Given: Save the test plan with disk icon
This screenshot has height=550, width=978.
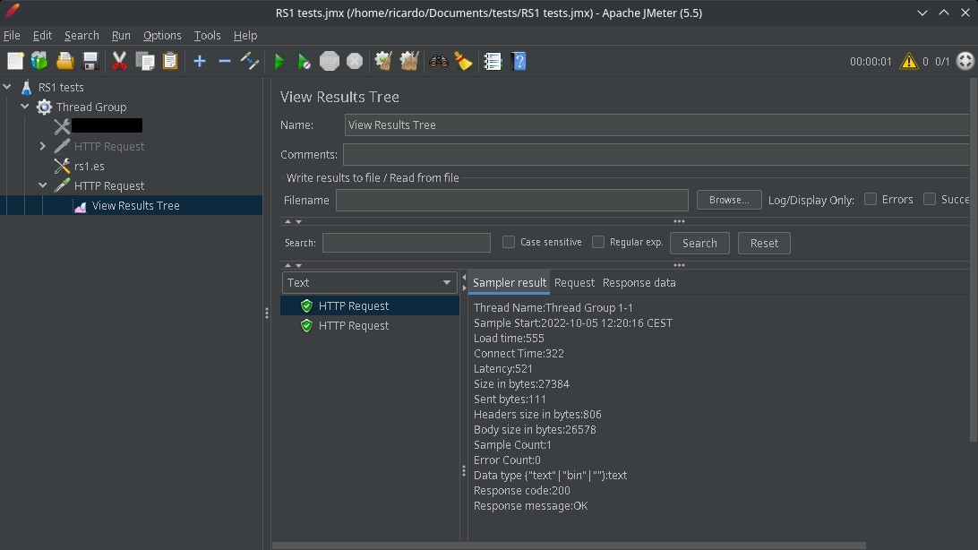Looking at the screenshot, I should tap(90, 61).
